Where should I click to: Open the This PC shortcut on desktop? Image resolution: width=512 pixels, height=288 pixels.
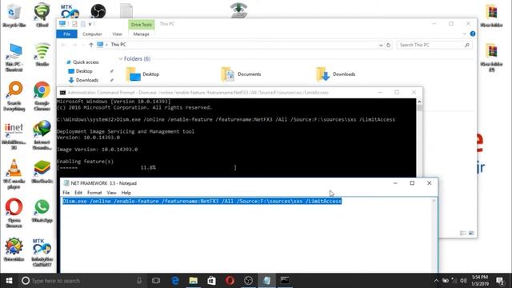(x=14, y=58)
